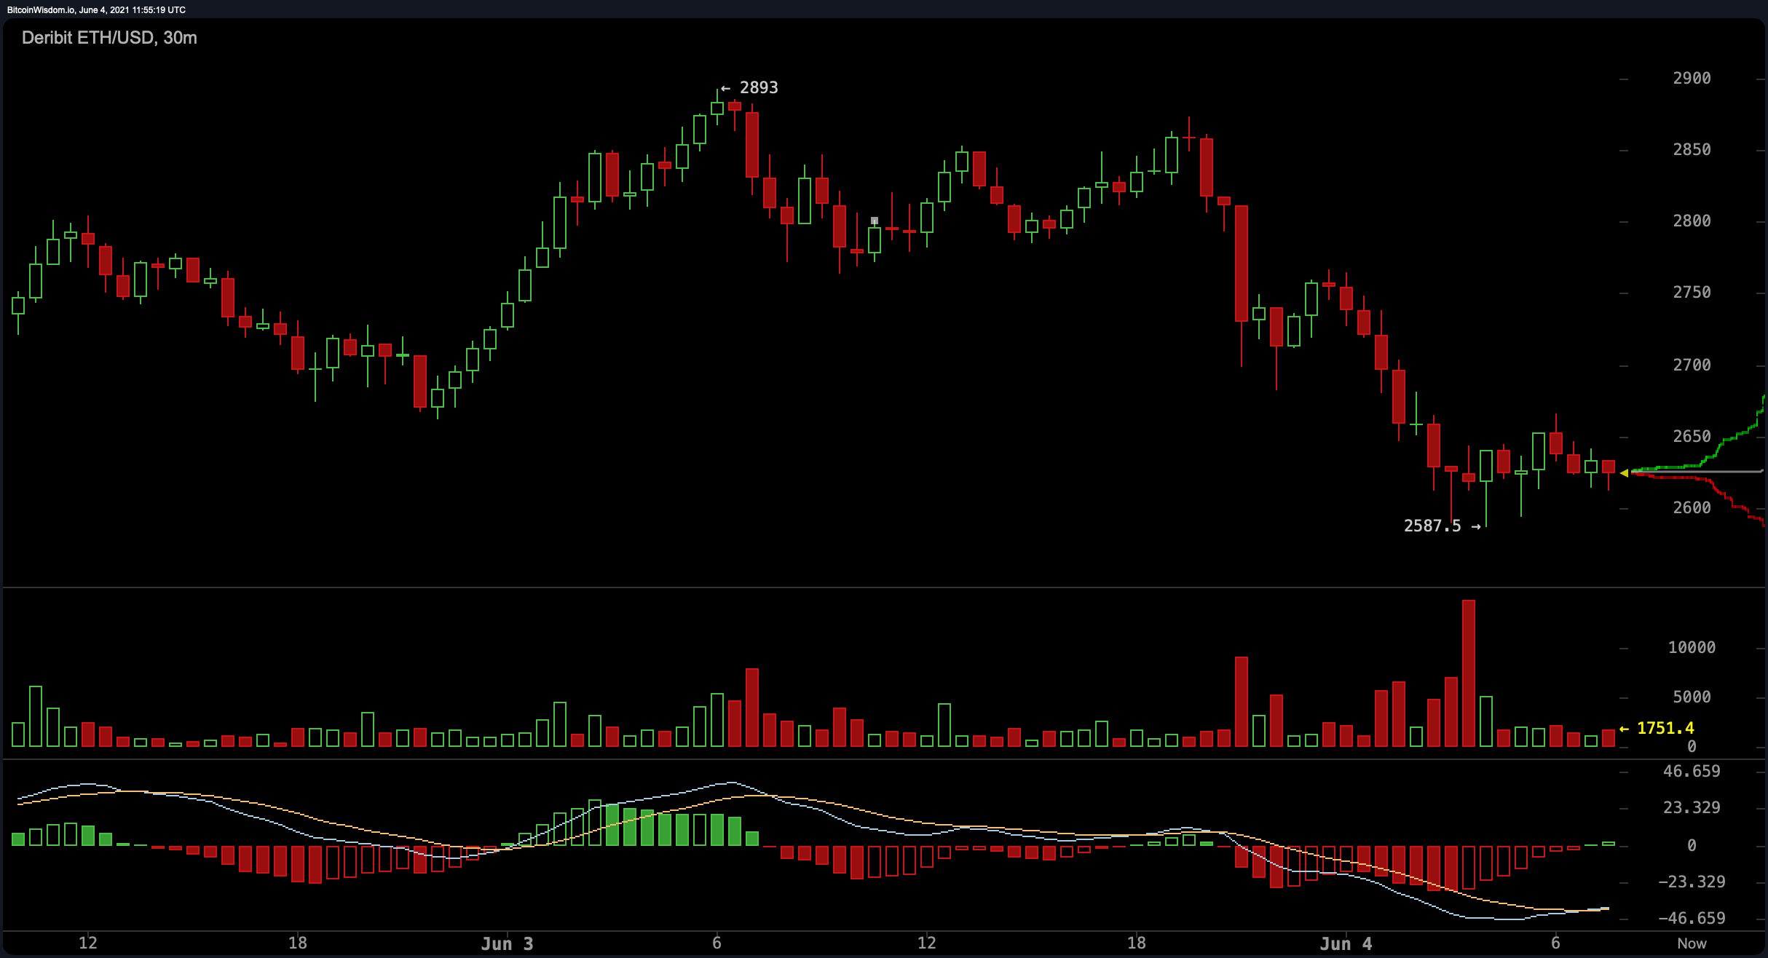Viewport: 1768px width, 958px height.
Task: Click the 10000 volume axis label
Action: 1692,648
